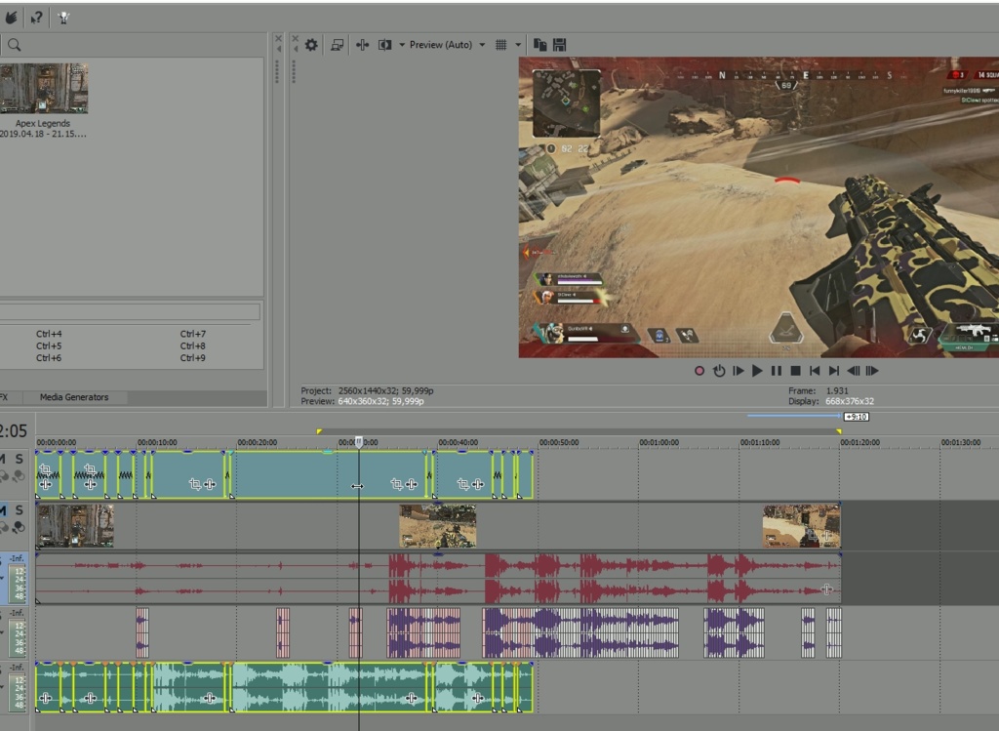This screenshot has width=999, height=731.
Task: Open Event Pan/Crop on the first video event
Action: tap(45, 470)
